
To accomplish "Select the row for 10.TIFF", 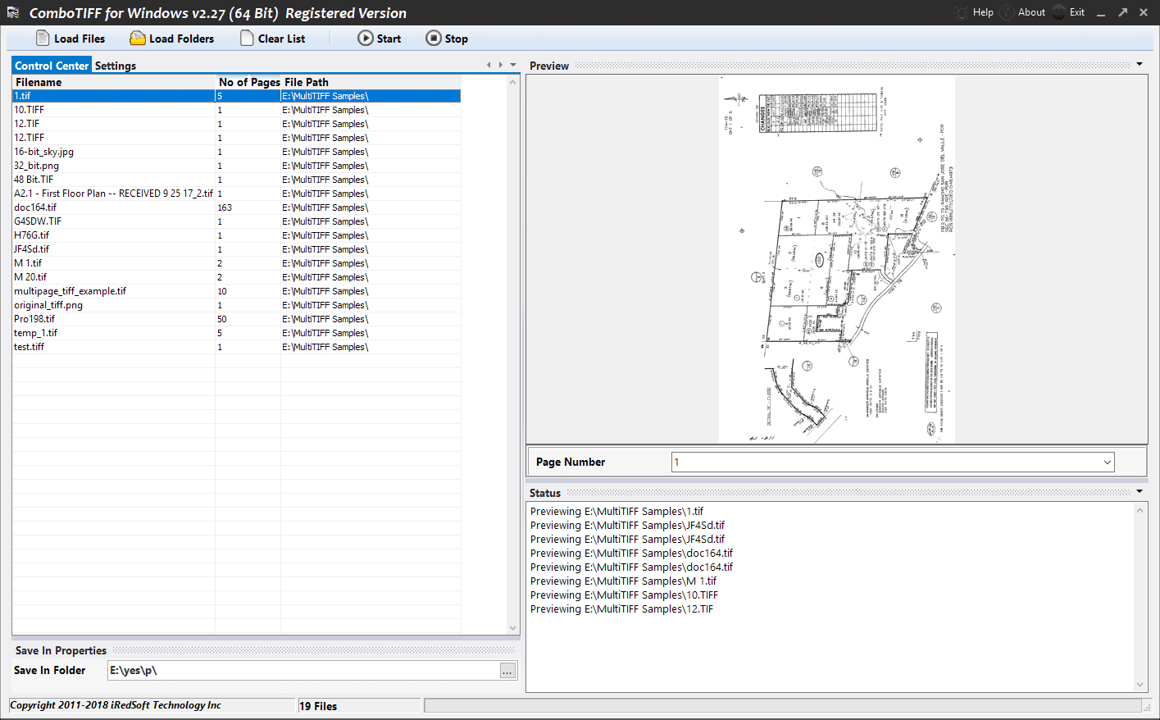I will 236,110.
